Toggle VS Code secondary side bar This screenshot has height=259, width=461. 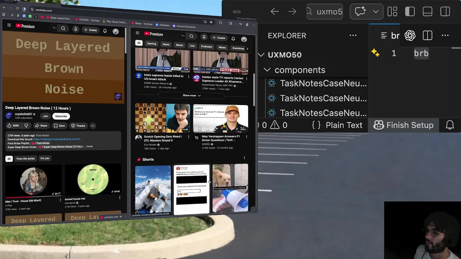(x=445, y=12)
